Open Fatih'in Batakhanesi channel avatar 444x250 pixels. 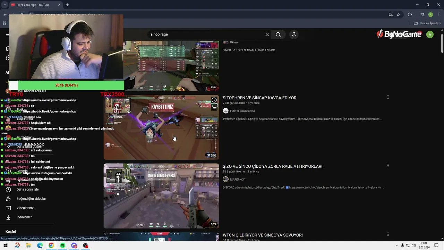click(x=225, y=111)
